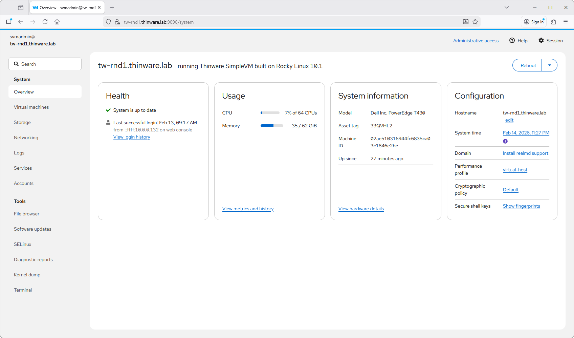Image resolution: width=574 pixels, height=338 pixels.
Task: Click the View metrics and history link
Action: pyautogui.click(x=248, y=209)
